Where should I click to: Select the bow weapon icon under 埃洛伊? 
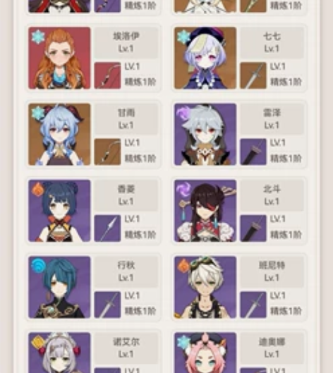(x=107, y=75)
